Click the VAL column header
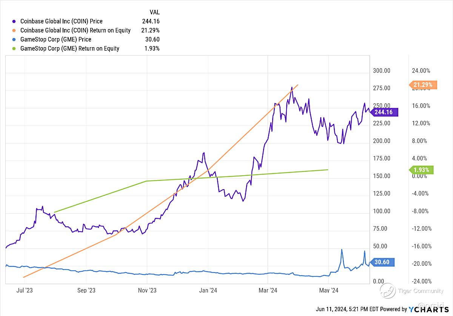This screenshot has width=453, height=316. (155, 12)
